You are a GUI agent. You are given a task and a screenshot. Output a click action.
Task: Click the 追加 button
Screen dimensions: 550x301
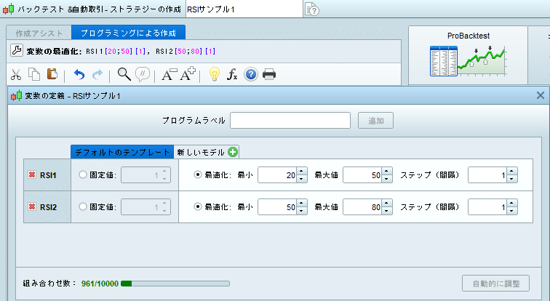(x=375, y=121)
